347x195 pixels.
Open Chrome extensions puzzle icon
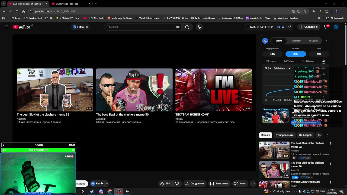(x=327, y=11)
